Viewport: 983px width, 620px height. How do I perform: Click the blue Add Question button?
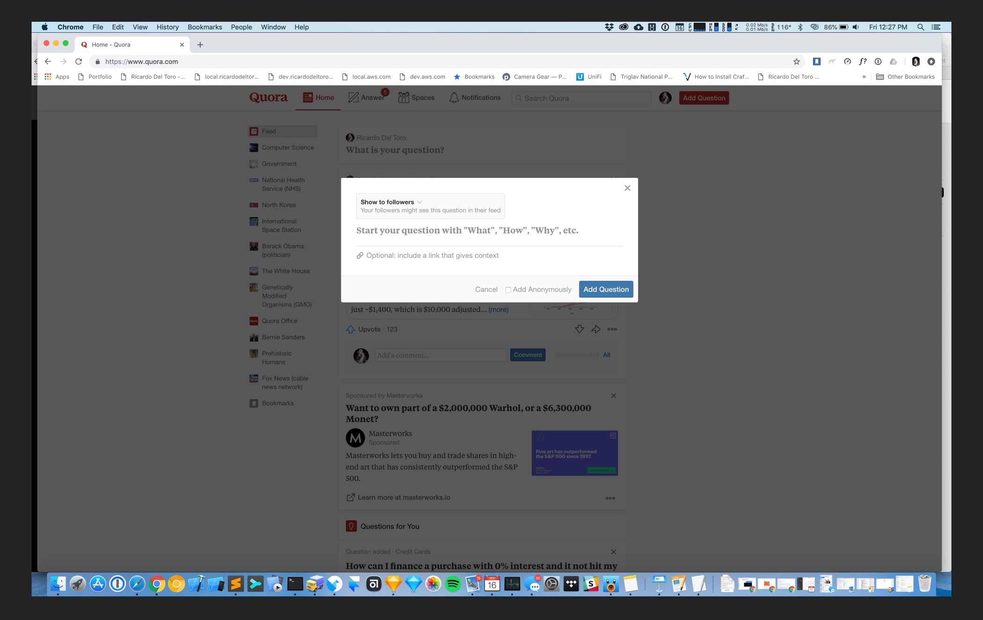[x=606, y=289]
